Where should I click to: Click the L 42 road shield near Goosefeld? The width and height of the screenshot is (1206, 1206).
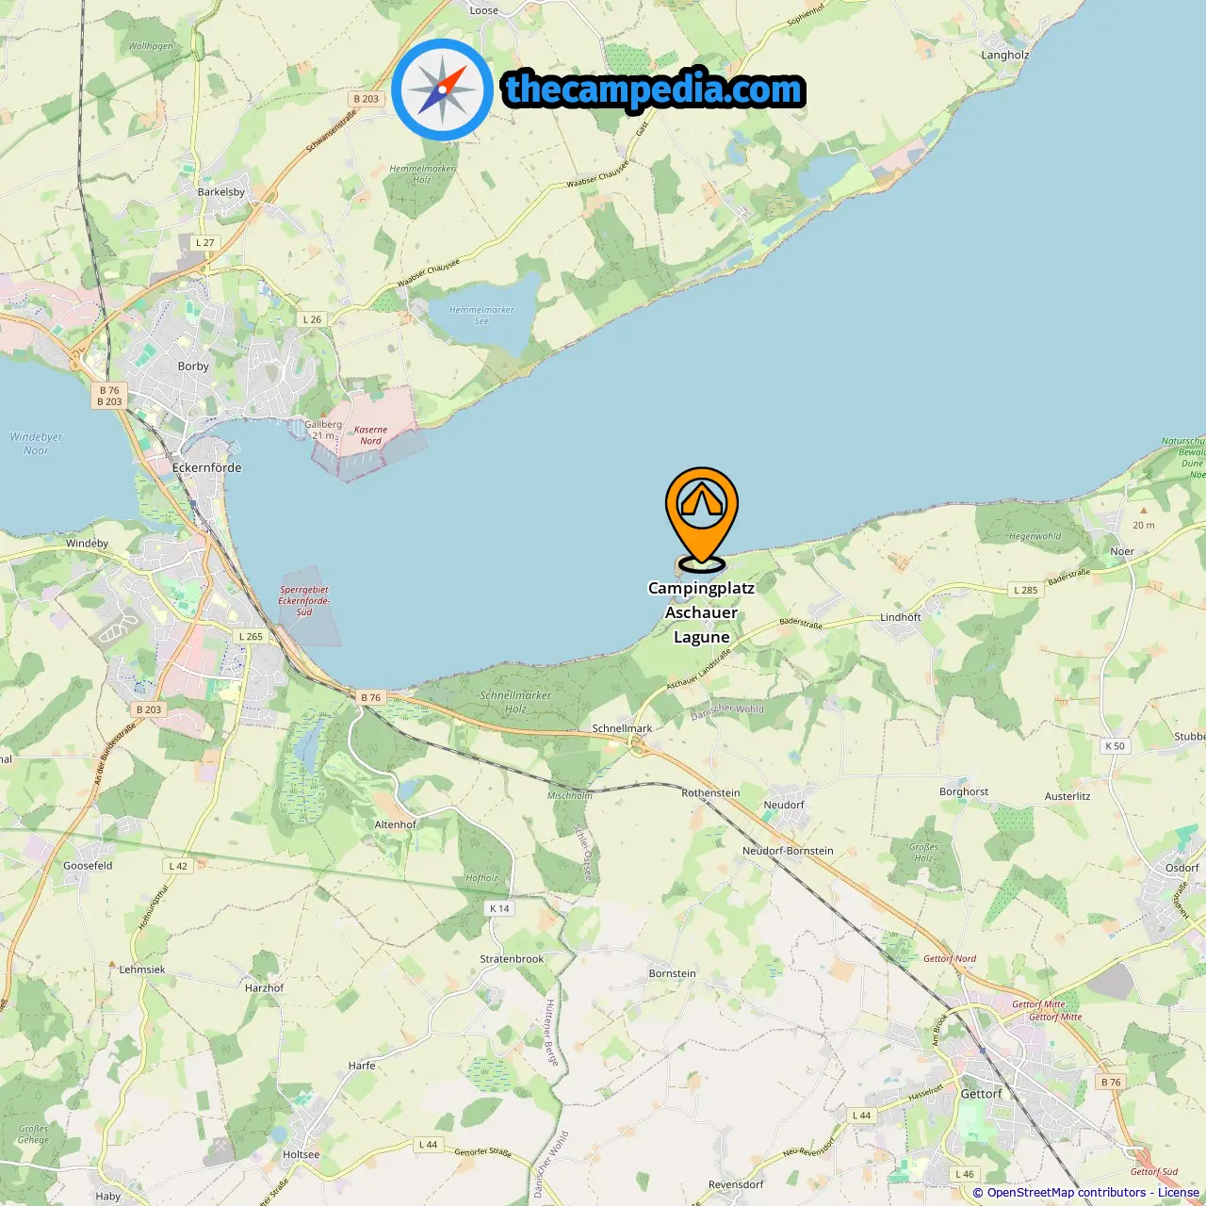[x=178, y=866]
